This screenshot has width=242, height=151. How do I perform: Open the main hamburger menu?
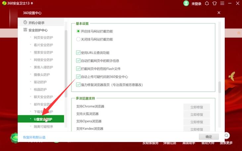point(222,3)
